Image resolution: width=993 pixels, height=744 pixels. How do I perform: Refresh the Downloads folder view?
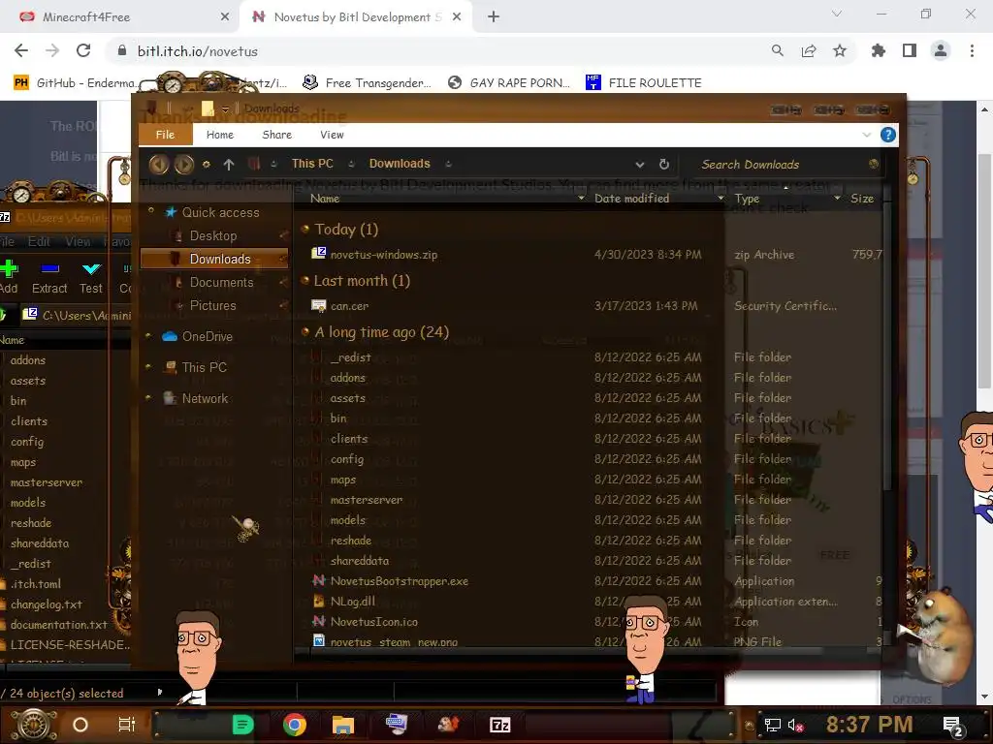pos(663,165)
